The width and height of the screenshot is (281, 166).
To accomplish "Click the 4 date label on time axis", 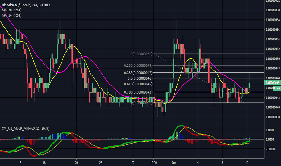I will click(198, 163).
